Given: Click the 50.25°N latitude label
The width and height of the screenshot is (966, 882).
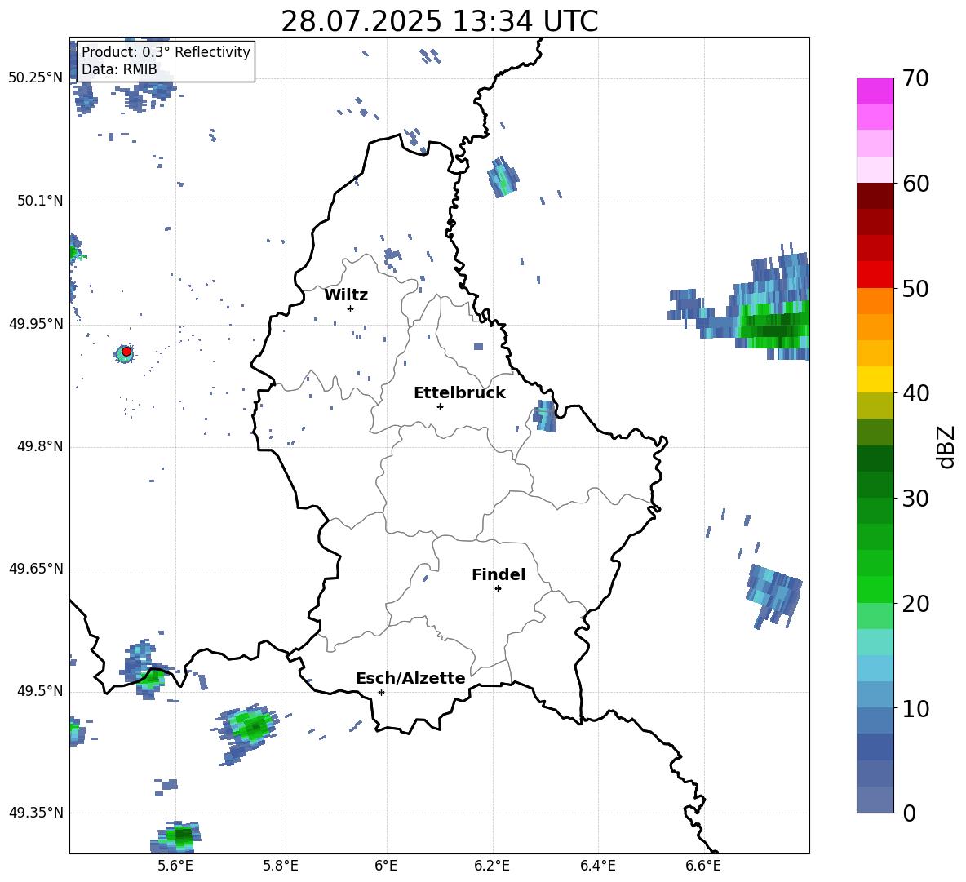Looking at the screenshot, I should click(36, 78).
